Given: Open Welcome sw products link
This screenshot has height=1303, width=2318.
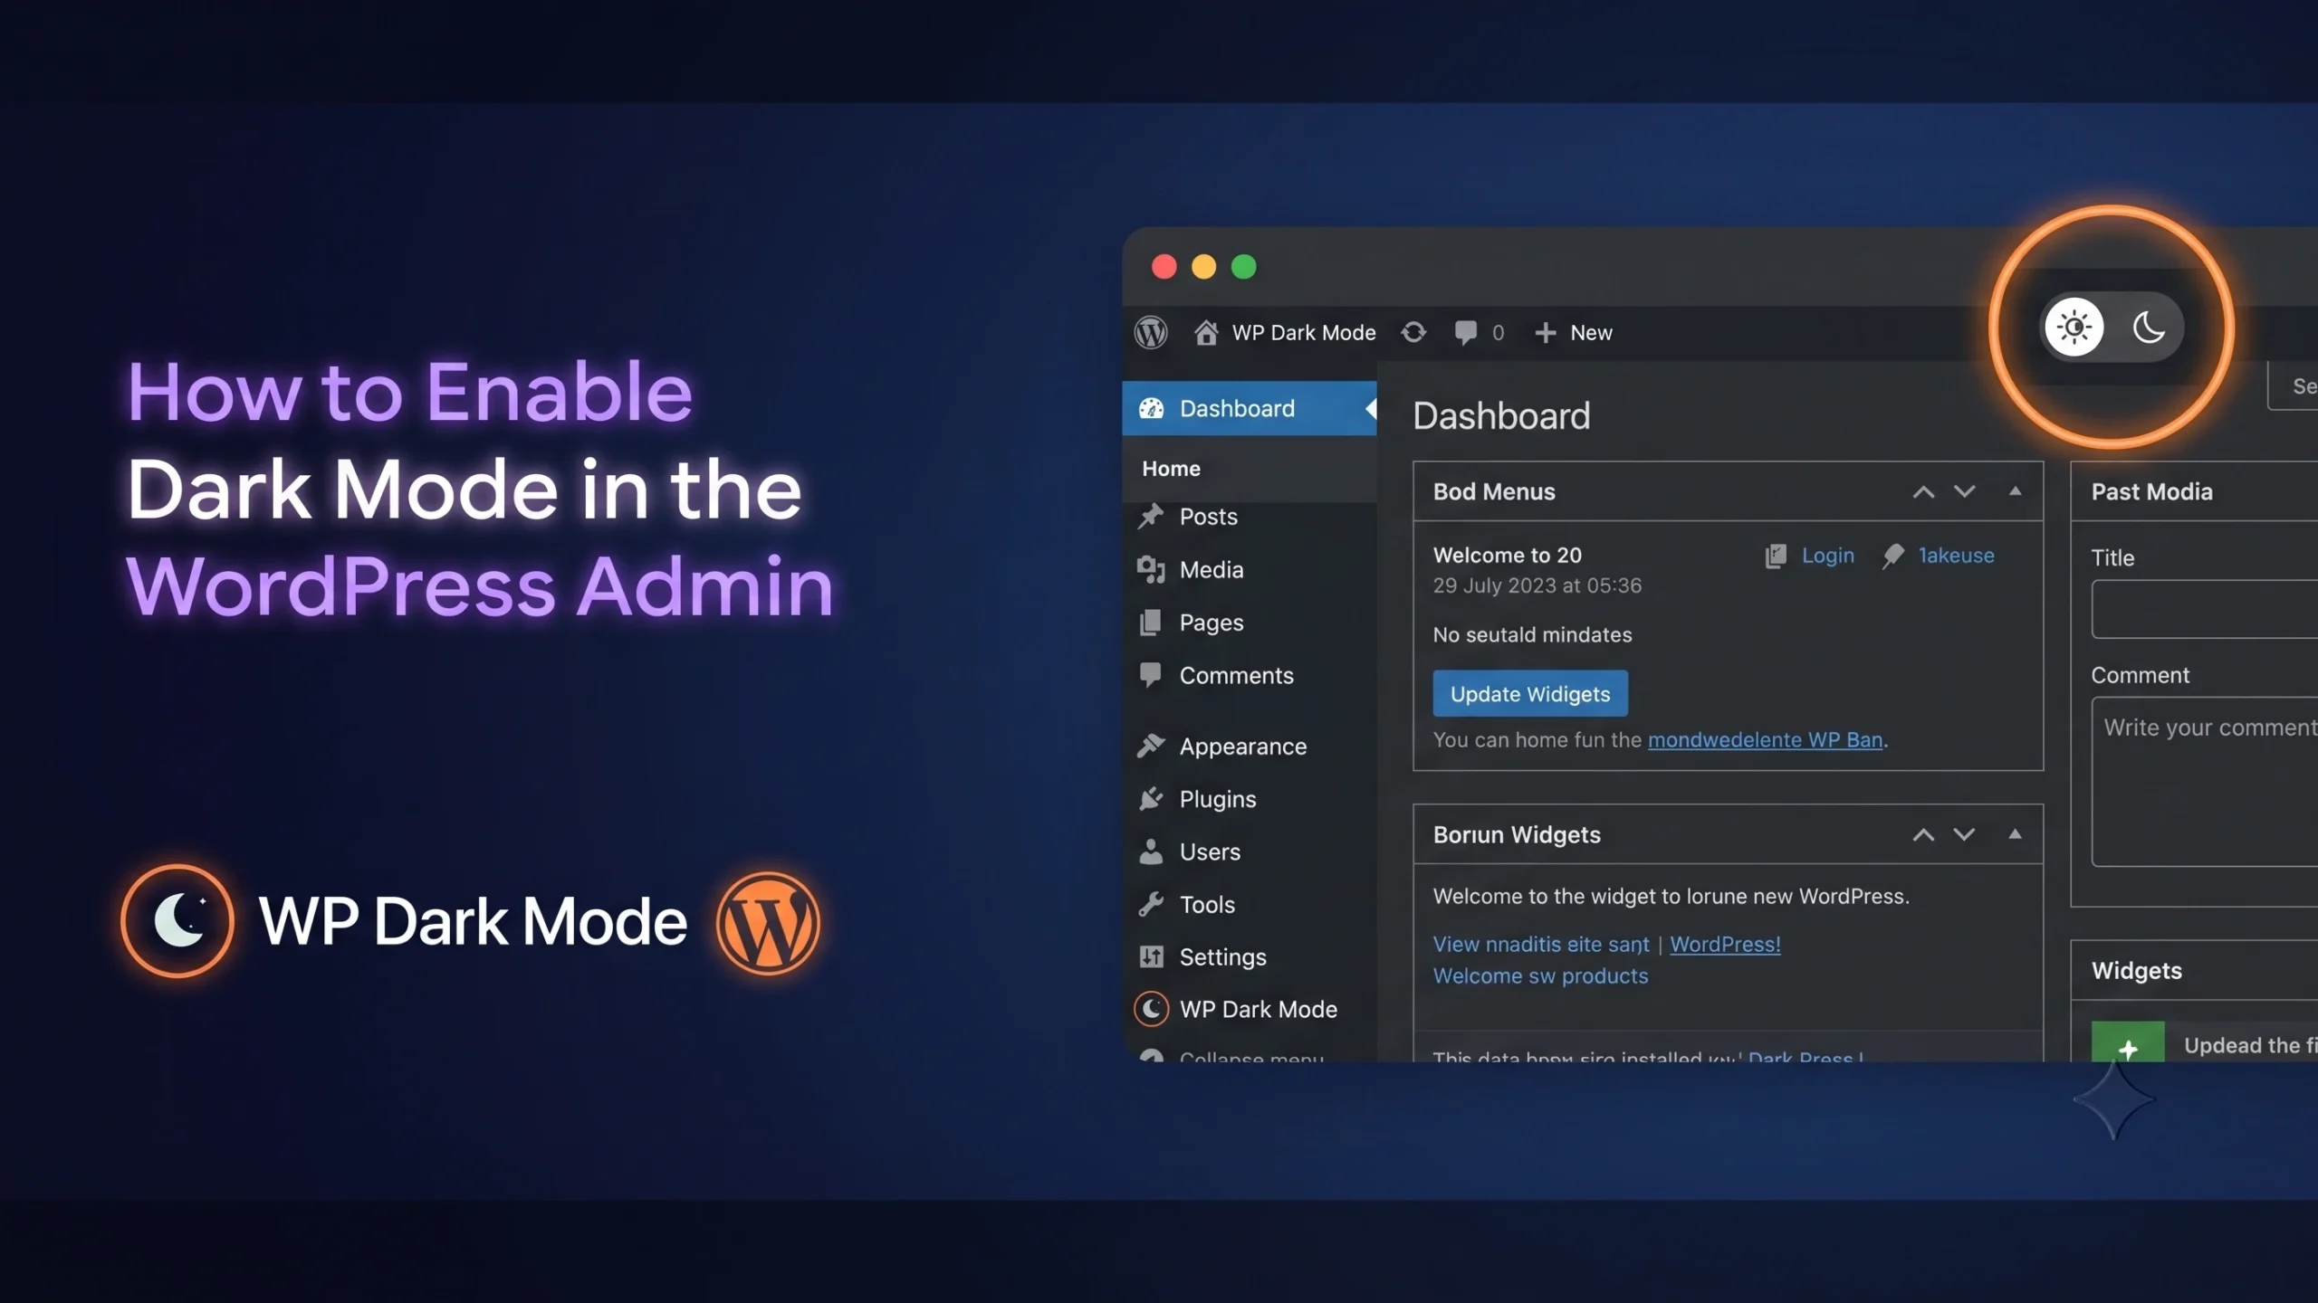Looking at the screenshot, I should (x=1540, y=975).
